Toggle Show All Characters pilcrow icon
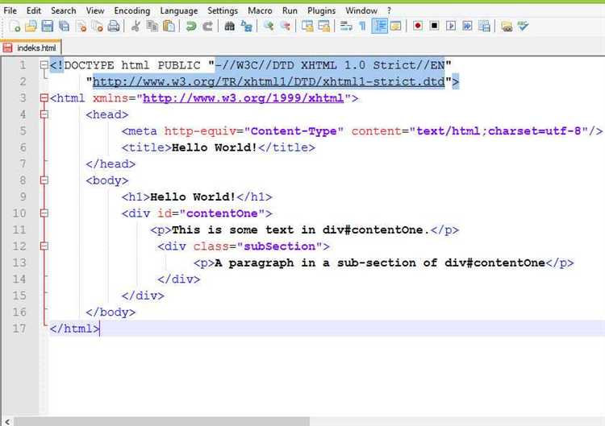 (362, 27)
